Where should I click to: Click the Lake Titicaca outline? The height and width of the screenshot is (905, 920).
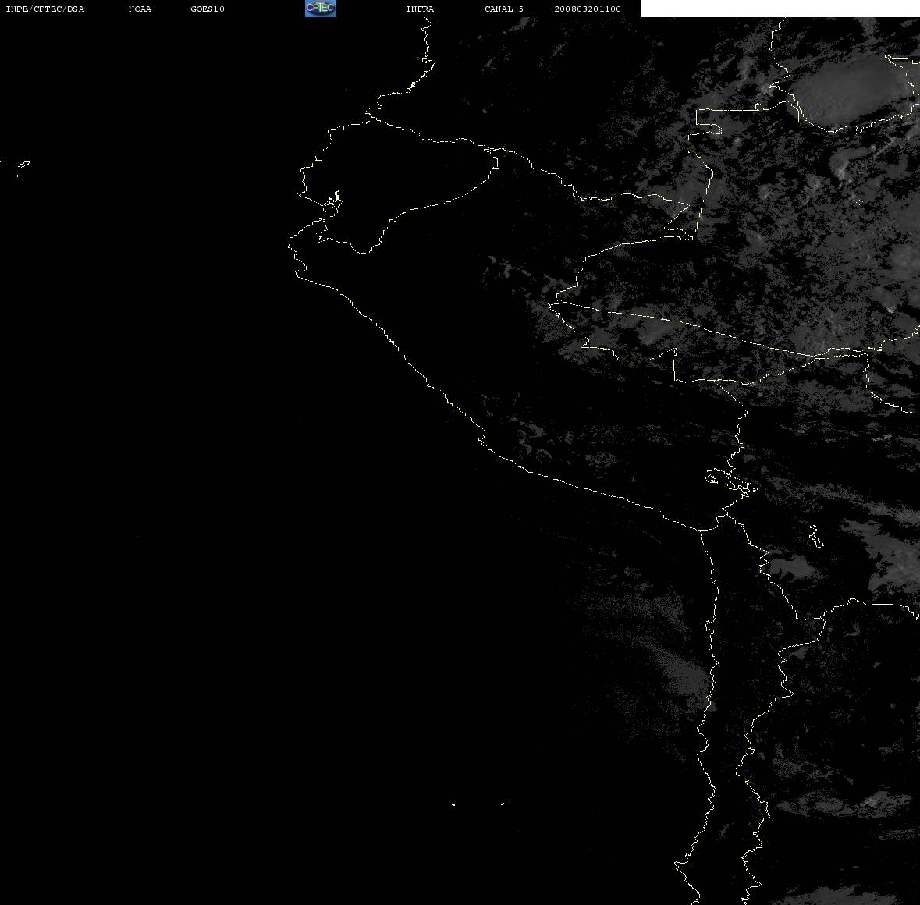pyautogui.click(x=730, y=482)
